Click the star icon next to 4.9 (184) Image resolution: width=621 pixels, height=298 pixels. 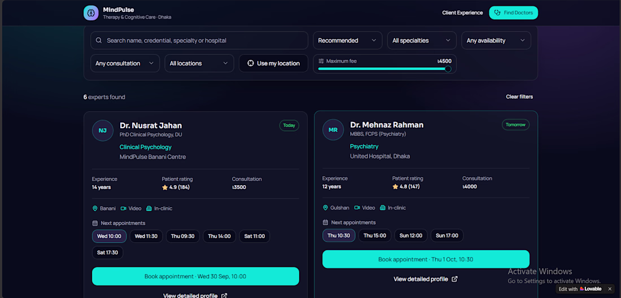pyautogui.click(x=165, y=187)
